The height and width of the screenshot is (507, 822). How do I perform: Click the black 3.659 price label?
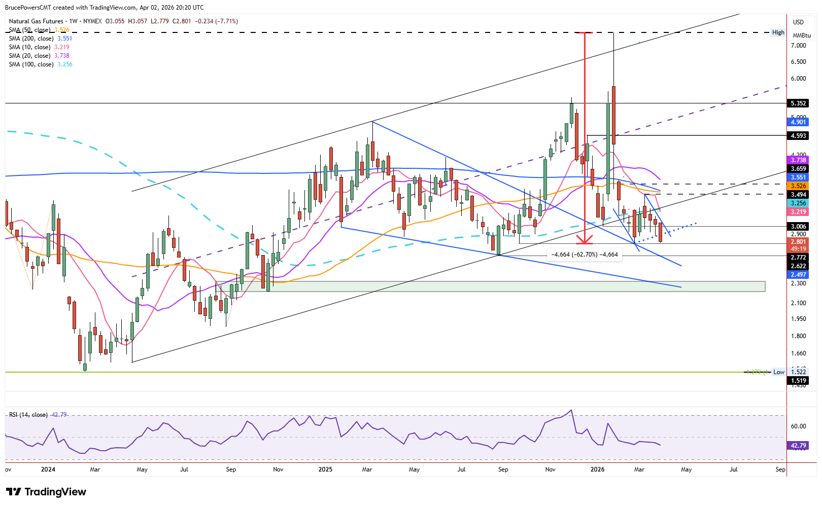798,169
